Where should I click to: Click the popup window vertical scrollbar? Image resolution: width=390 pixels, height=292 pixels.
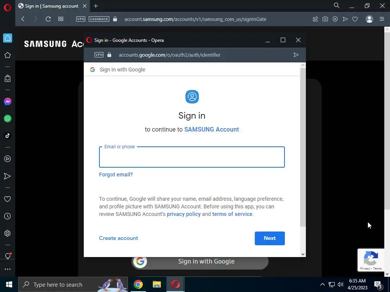pyautogui.click(x=303, y=147)
